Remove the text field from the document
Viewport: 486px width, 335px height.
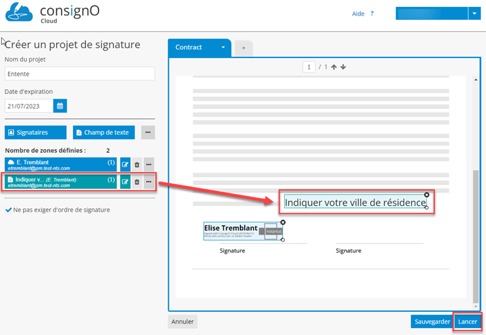coord(427,195)
